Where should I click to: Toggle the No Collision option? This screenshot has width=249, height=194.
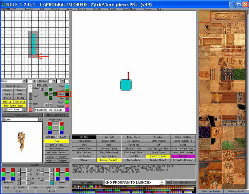click(133, 141)
